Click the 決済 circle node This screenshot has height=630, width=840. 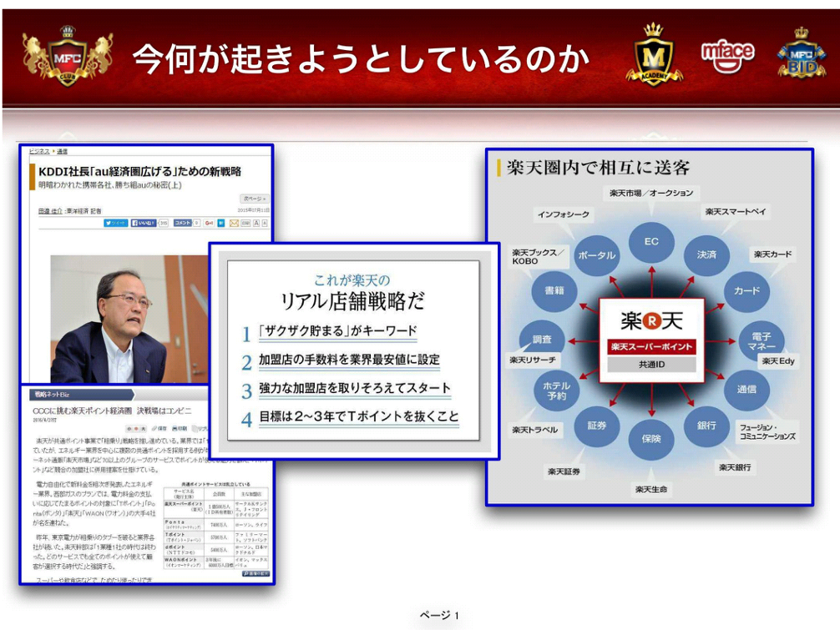706,255
